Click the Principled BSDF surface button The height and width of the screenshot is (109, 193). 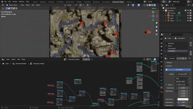click(182, 74)
